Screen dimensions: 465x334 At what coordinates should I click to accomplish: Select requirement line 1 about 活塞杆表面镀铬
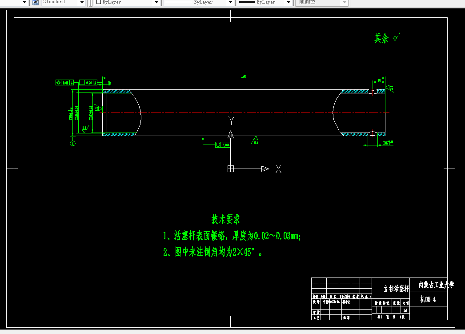(x=232, y=236)
